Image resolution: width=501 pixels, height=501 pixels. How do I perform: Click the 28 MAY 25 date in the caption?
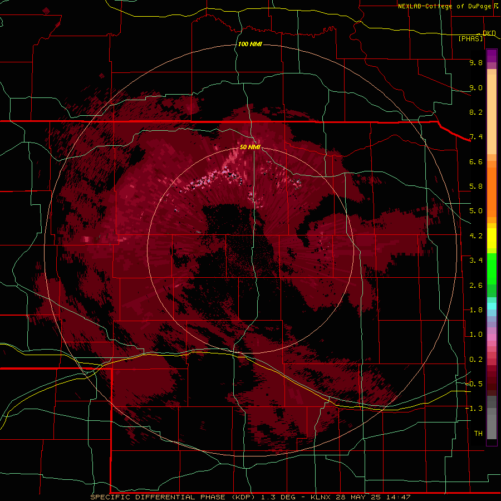[357, 497]
